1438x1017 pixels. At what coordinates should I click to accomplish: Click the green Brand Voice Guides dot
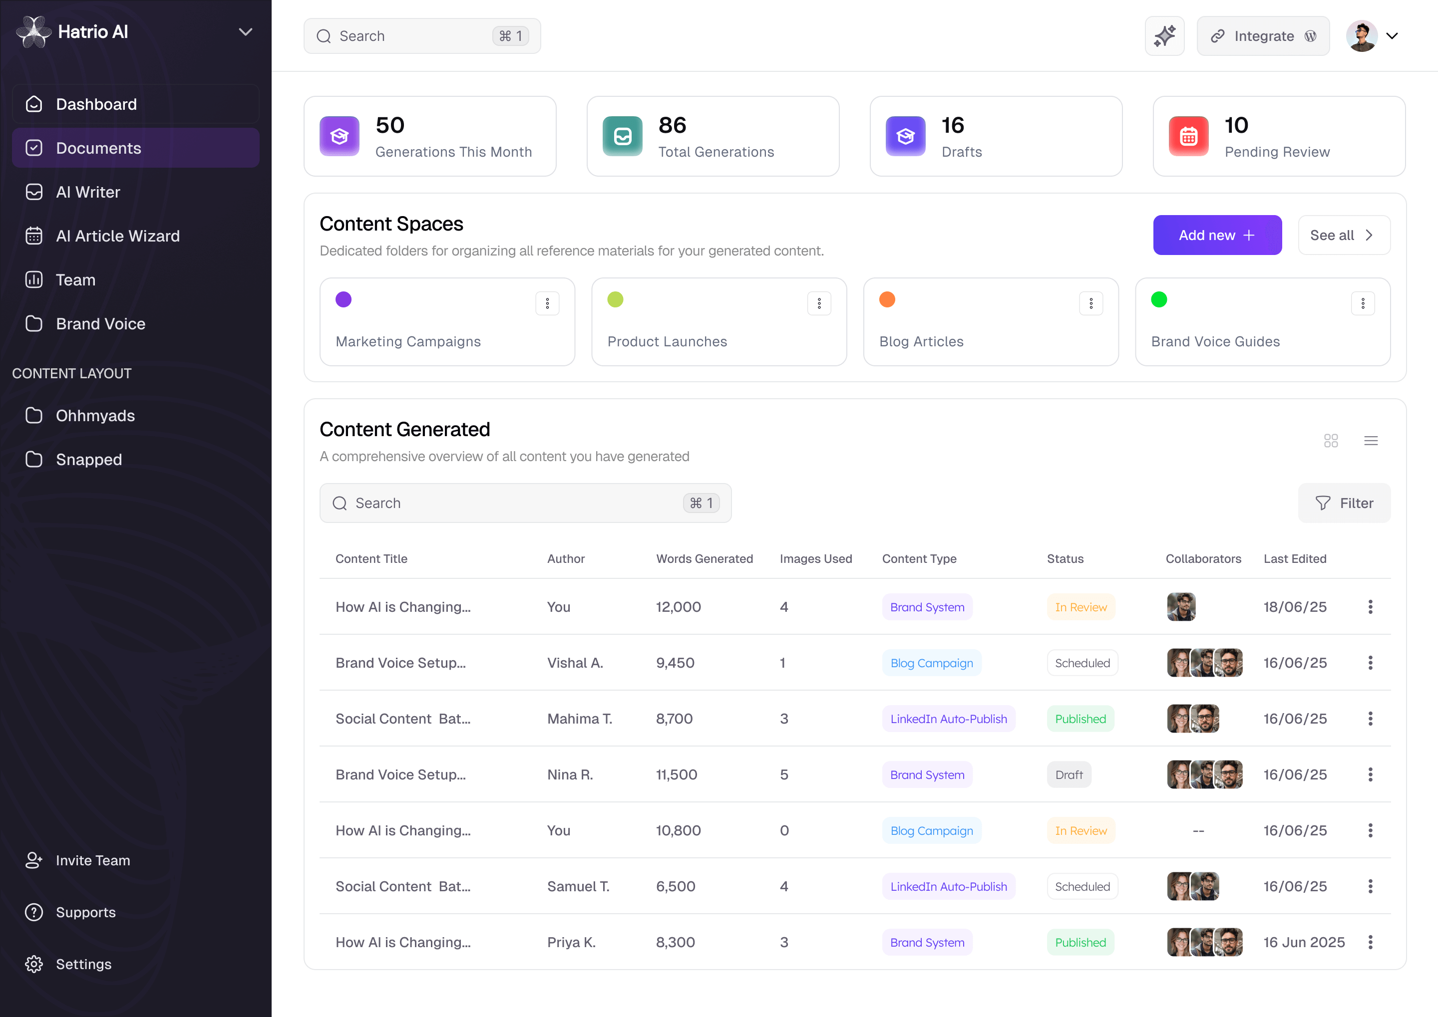(x=1158, y=299)
